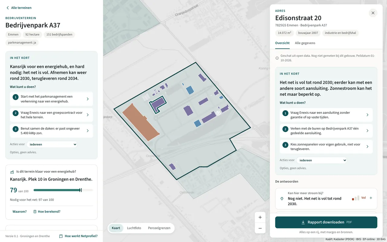Click the book icon beside 'Hoe werkt Netprofiel?'
Image resolution: width=387 pixels, height=242 pixels.
(x=61, y=236)
